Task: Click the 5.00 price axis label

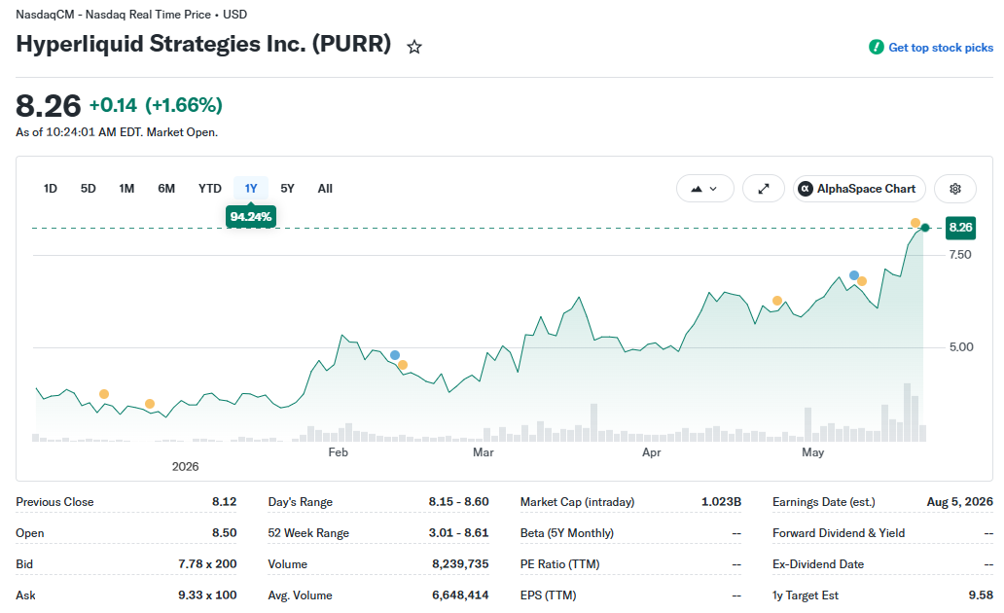Action: point(960,346)
